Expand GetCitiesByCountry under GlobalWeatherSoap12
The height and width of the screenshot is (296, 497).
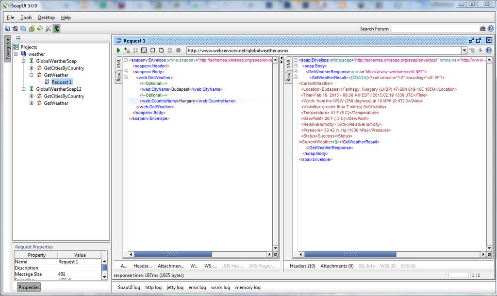32,96
